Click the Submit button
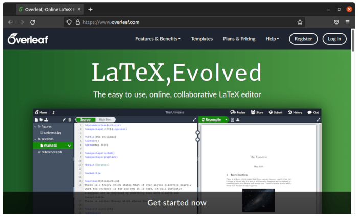Viewport: 358px width, 217px height. pyautogui.click(x=276, y=112)
